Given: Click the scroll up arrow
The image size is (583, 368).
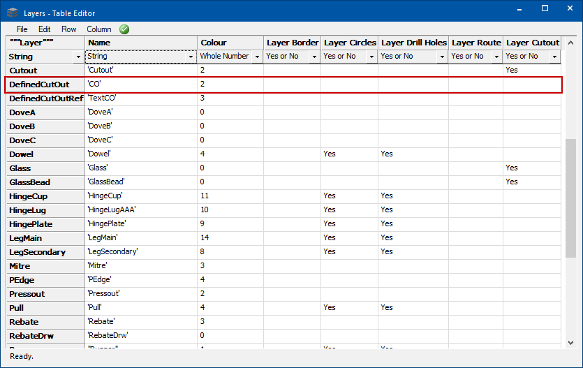Looking at the screenshot, I should coord(571,42).
